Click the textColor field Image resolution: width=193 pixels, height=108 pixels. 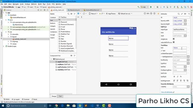click(180, 73)
